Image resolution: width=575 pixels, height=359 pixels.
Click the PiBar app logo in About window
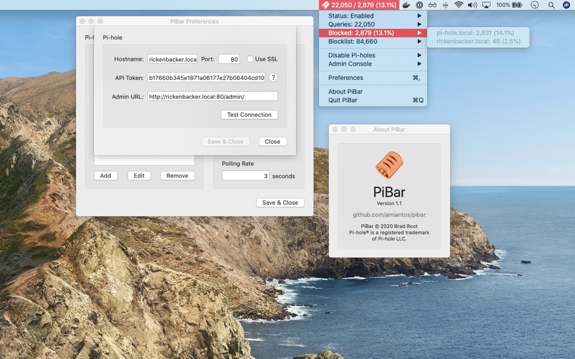click(x=389, y=165)
